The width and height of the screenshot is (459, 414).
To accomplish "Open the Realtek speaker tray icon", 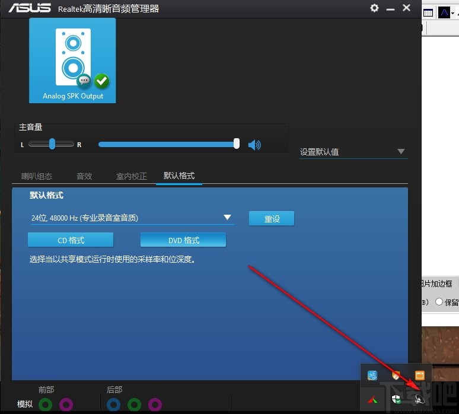I will pyautogui.click(x=419, y=399).
